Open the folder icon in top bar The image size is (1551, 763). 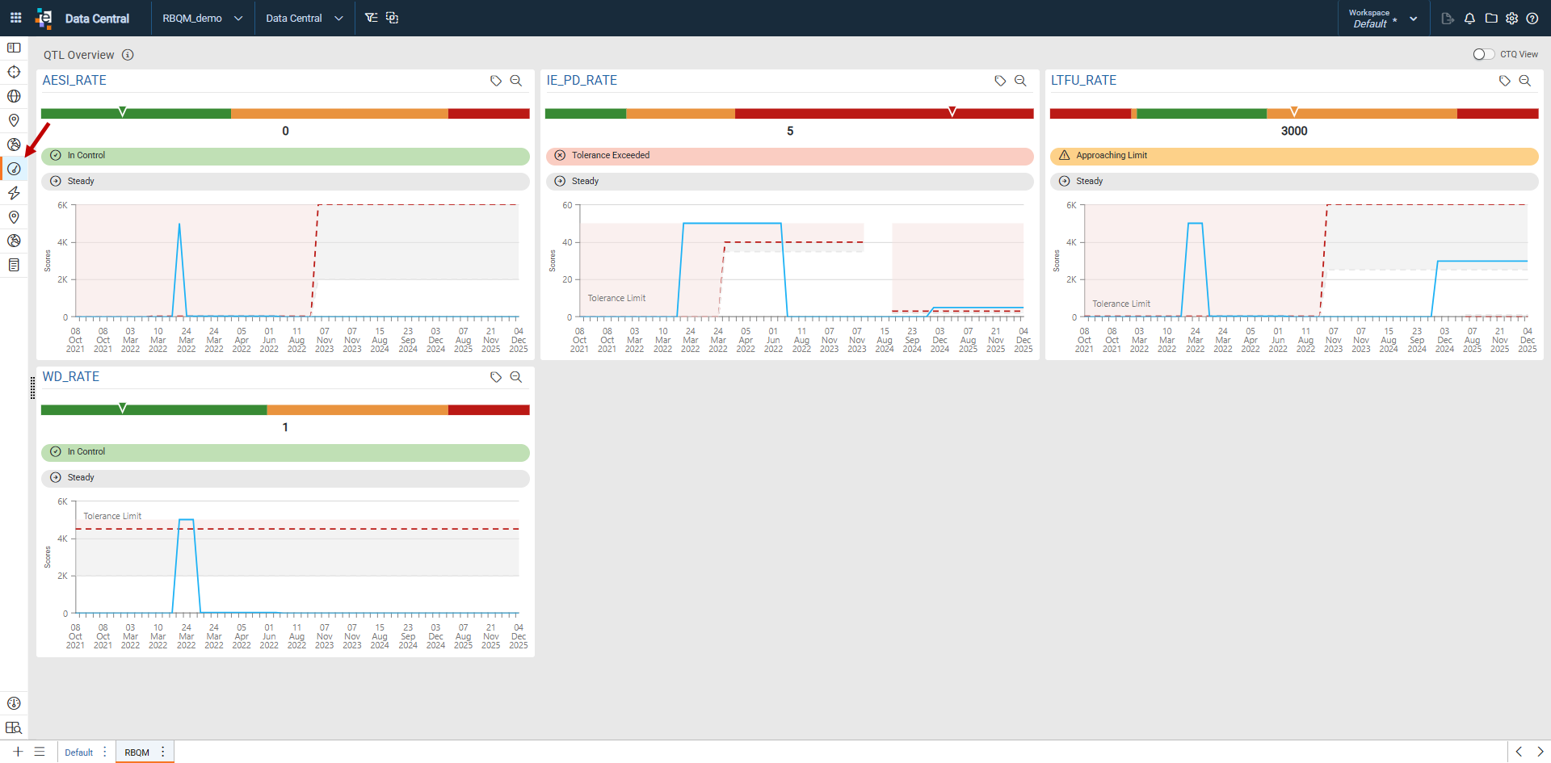[1491, 19]
